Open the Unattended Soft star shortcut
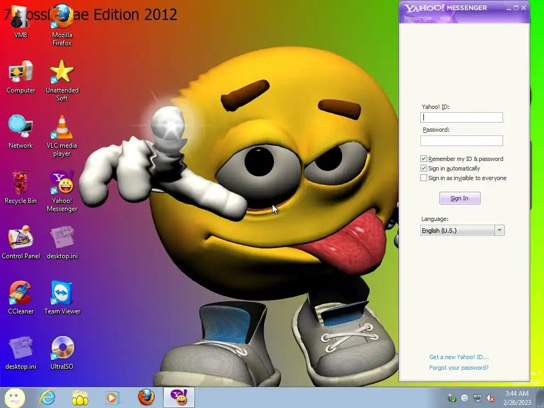The image size is (544, 408). 62,81
